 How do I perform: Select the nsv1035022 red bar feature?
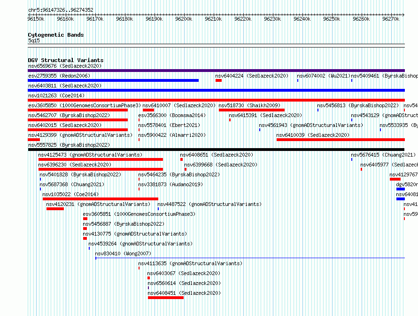(101, 199)
